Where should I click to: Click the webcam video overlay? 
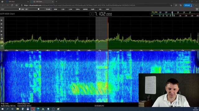(169, 90)
